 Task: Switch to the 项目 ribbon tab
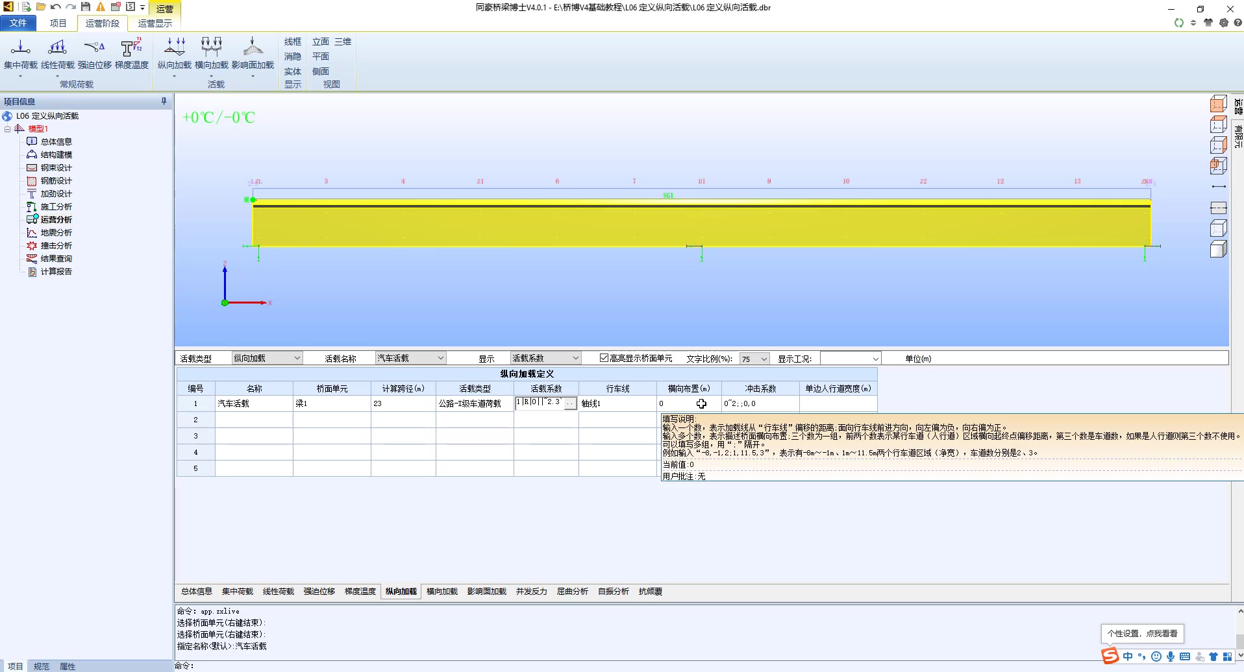58,23
